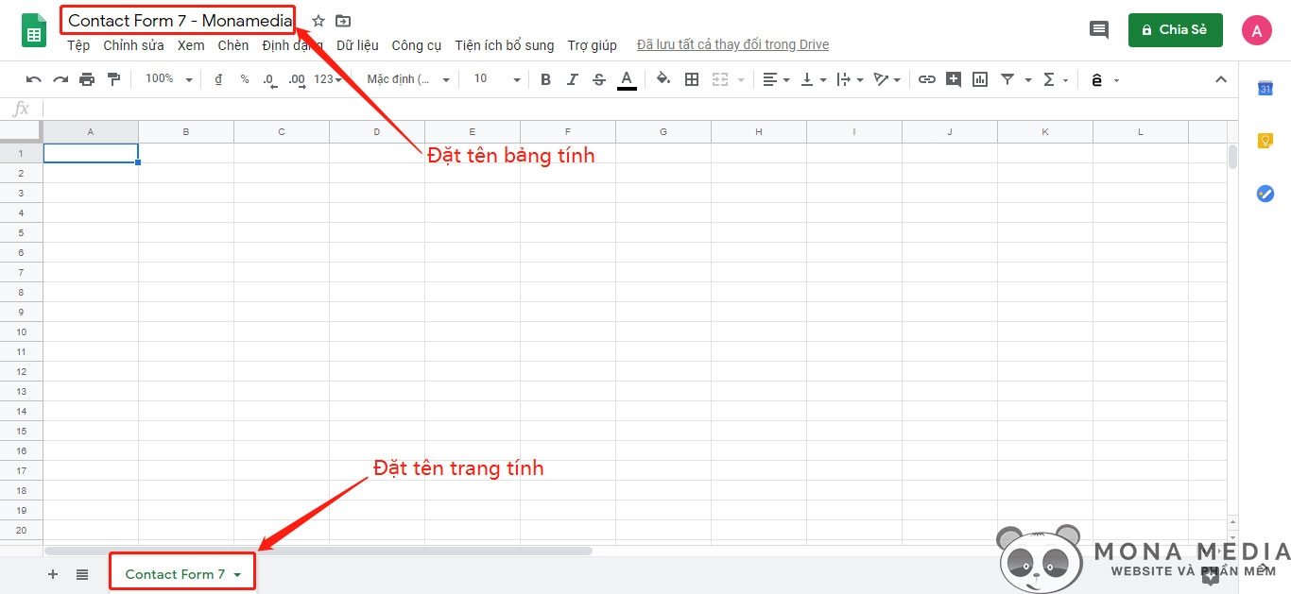The width and height of the screenshot is (1291, 594).
Task: Open the Mặc định font dropdown
Action: click(408, 79)
